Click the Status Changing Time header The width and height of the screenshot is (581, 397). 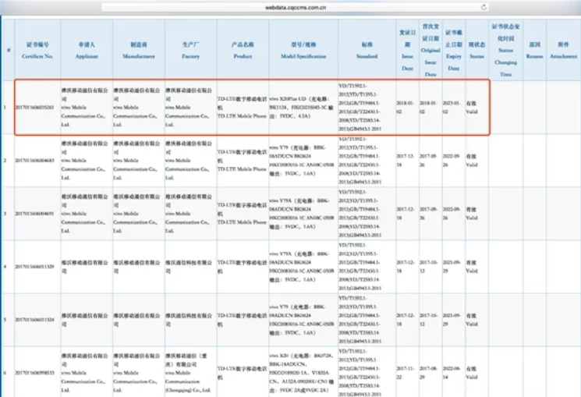506,50
